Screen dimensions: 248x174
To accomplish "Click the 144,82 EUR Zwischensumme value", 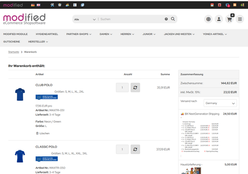I will (229, 83).
